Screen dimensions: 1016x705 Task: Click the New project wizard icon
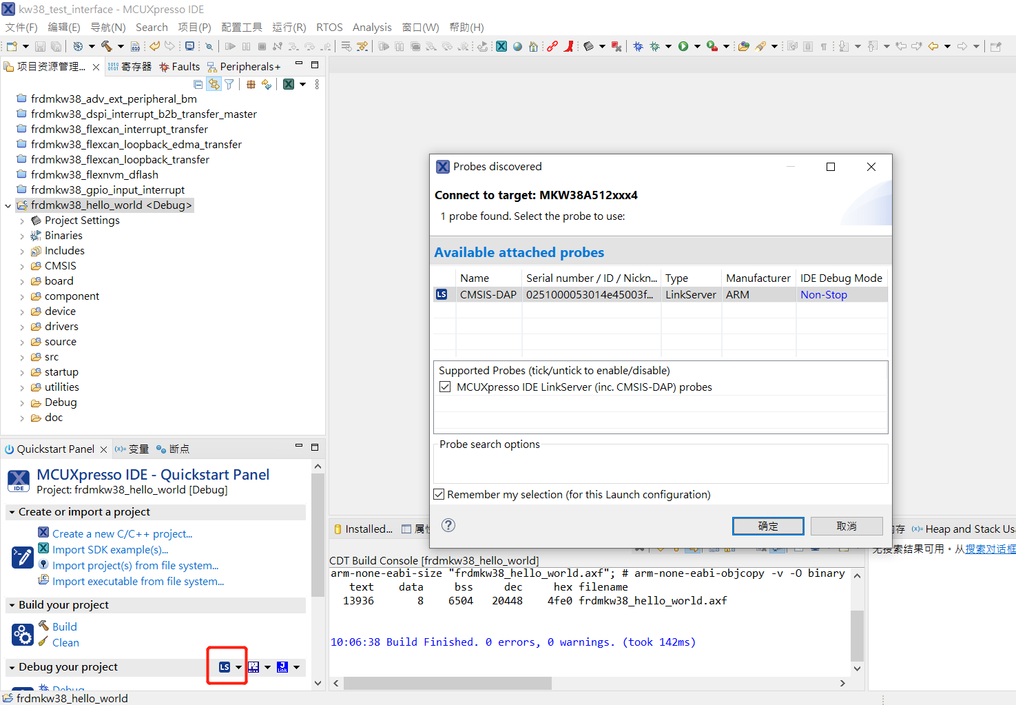click(10, 45)
